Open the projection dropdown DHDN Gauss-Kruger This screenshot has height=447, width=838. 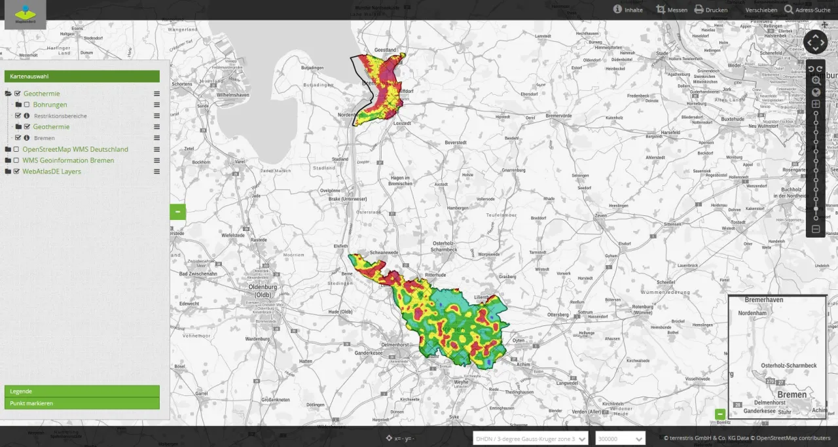(530, 438)
